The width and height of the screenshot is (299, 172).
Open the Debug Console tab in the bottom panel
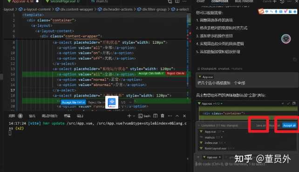click(49, 116)
